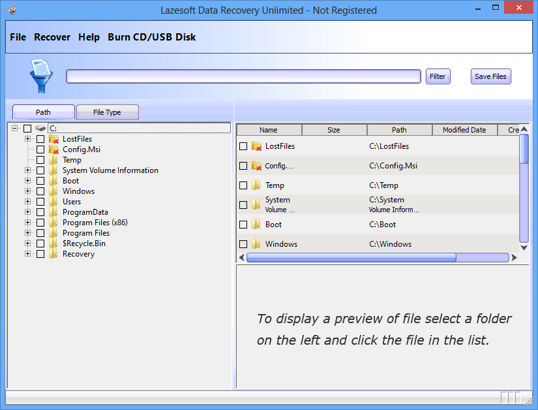Expand the Users tree node
The image size is (538, 410).
(x=27, y=201)
